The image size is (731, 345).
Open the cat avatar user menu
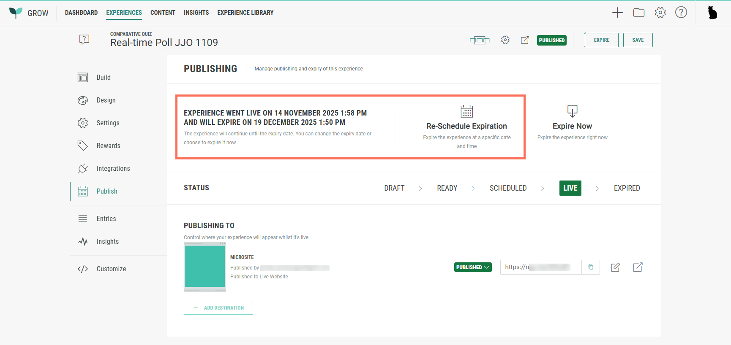[712, 13]
